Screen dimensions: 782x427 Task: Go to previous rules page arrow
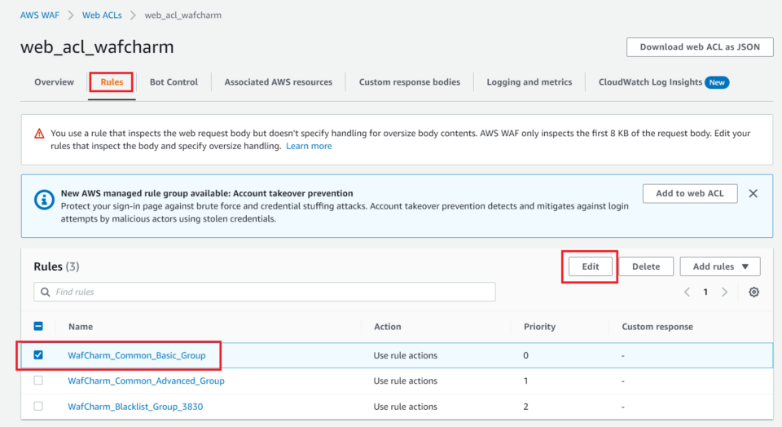[687, 293]
